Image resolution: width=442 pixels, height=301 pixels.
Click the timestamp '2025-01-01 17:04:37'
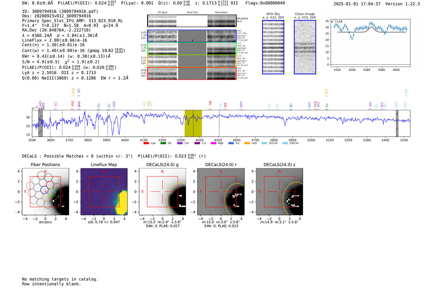(x=357, y=4)
